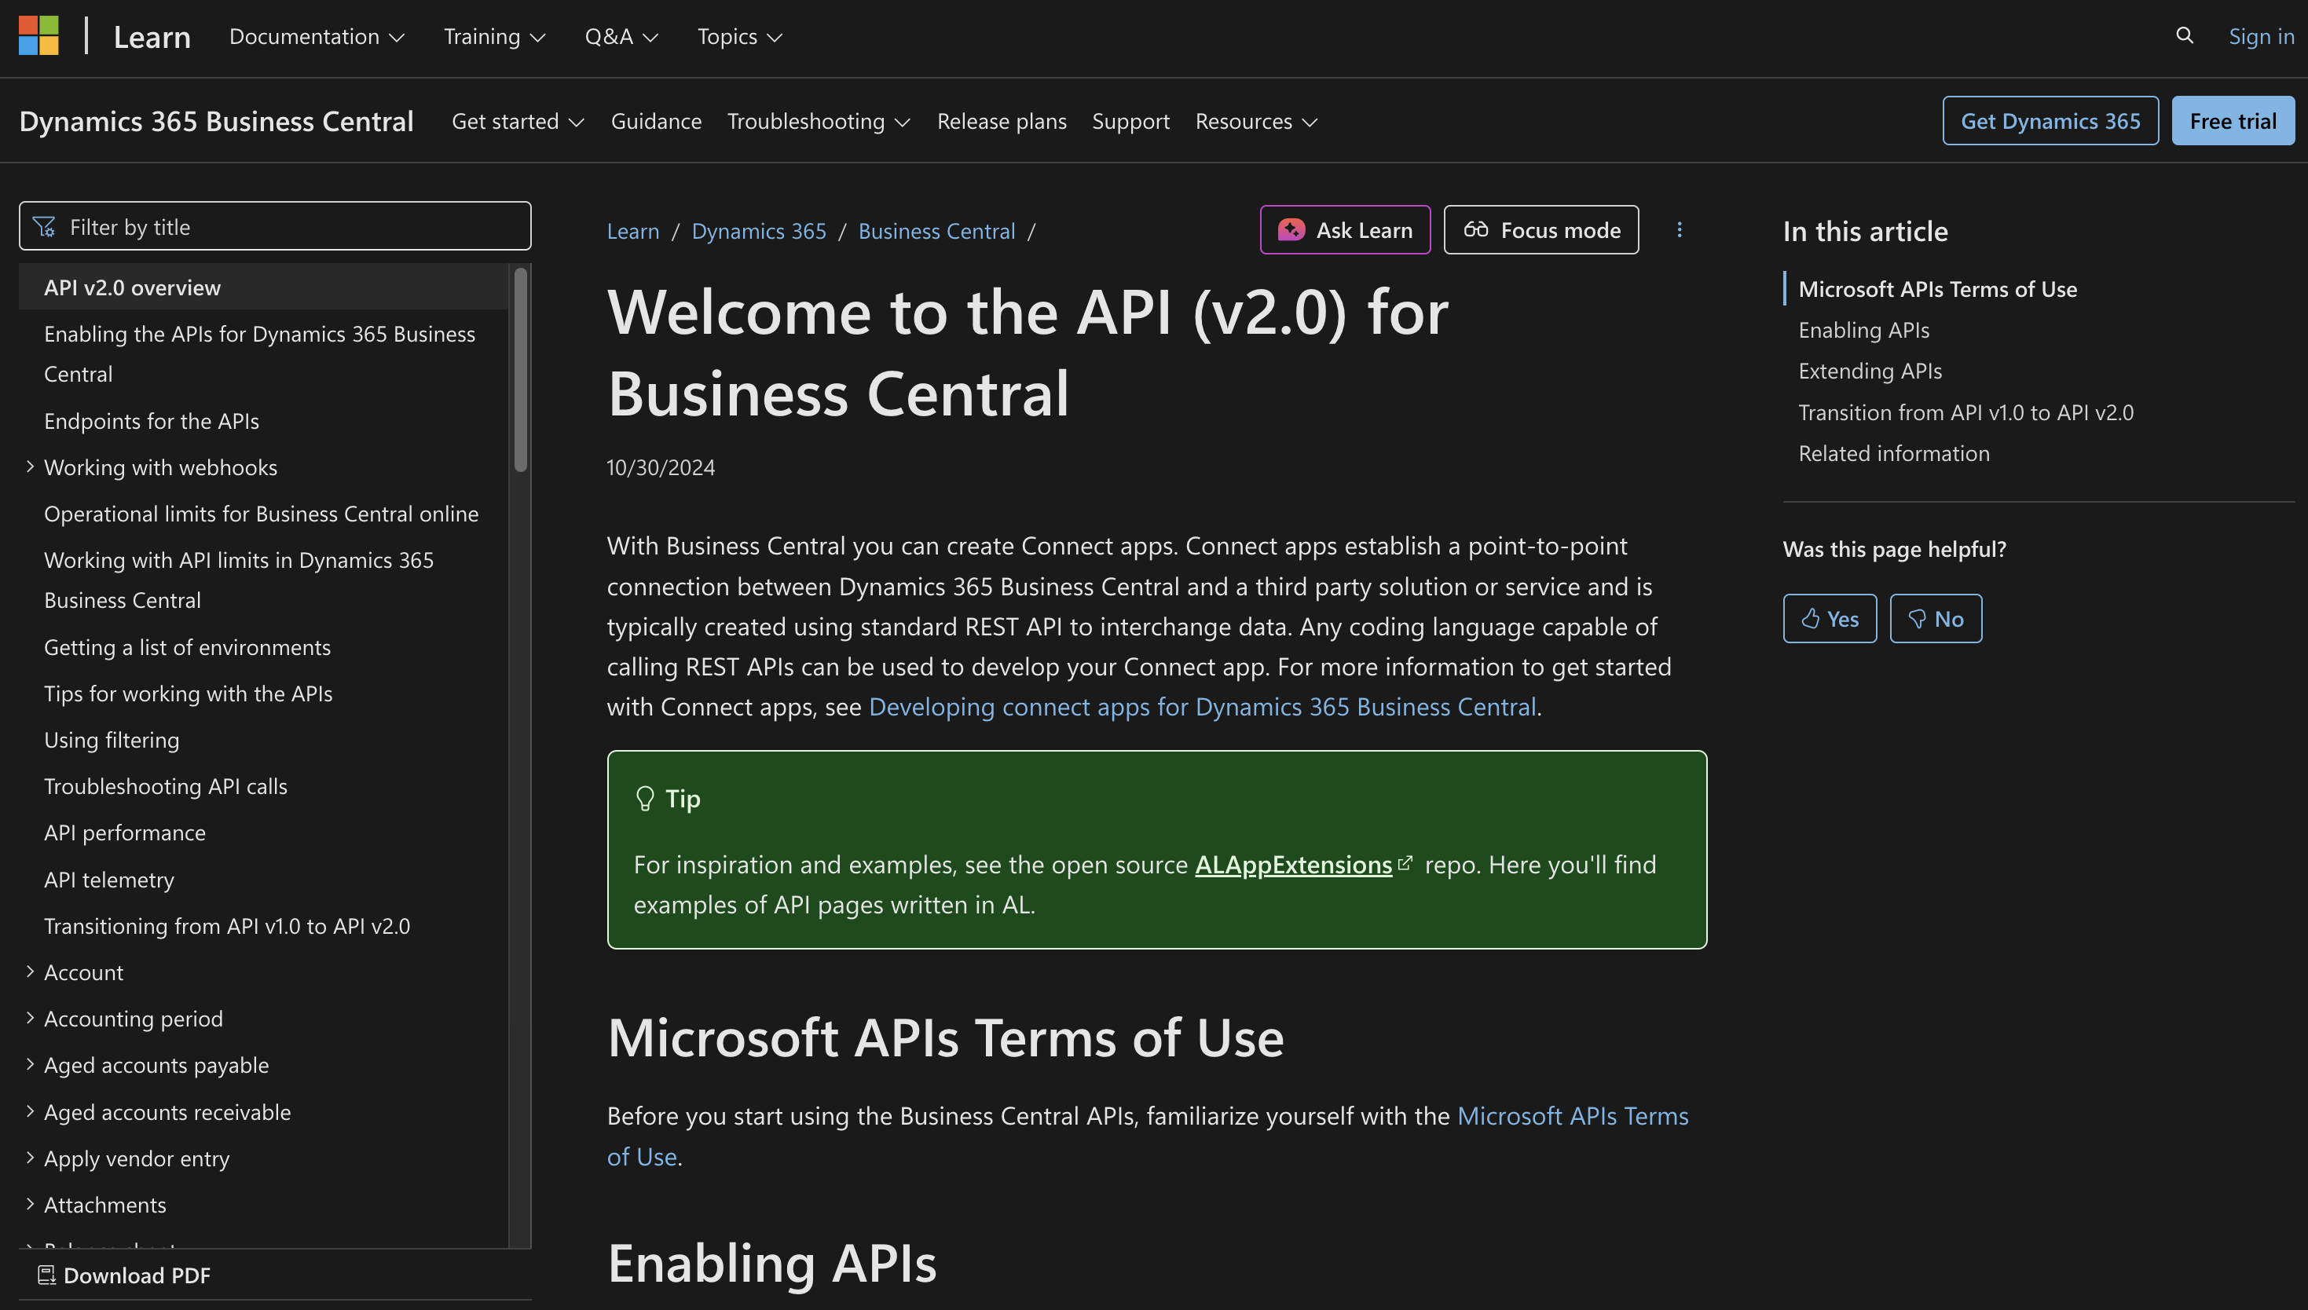The image size is (2308, 1310).
Task: Click Learn breadcrumb link
Action: coord(632,231)
